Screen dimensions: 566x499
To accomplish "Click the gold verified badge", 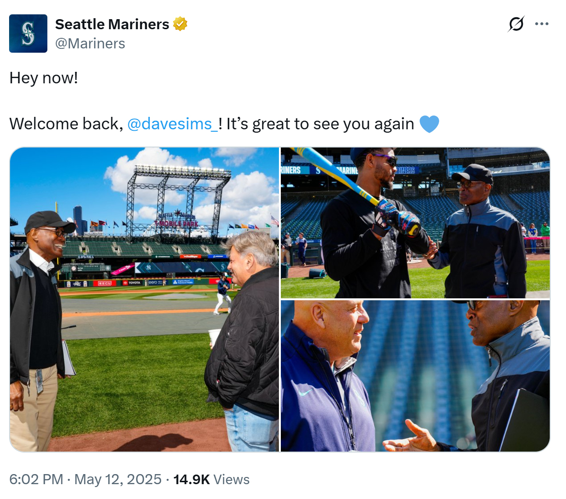I will (x=180, y=24).
